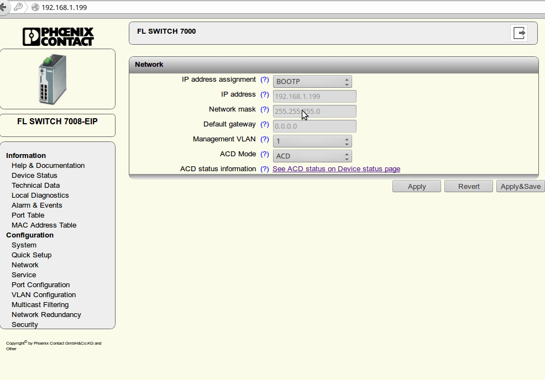Open help for ACD Mode

click(265, 154)
